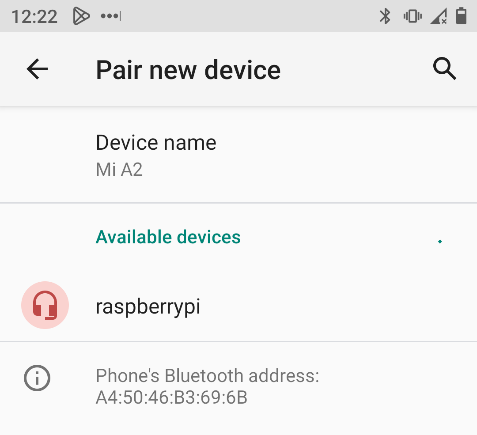Tap the notification overflow dots icon
Image resolution: width=477 pixels, height=435 pixels.
click(x=111, y=16)
